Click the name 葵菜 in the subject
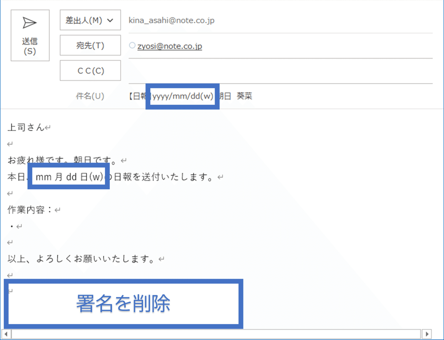444x340 pixels. (x=245, y=97)
